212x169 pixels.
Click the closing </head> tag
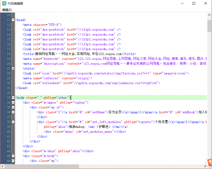(22, 88)
